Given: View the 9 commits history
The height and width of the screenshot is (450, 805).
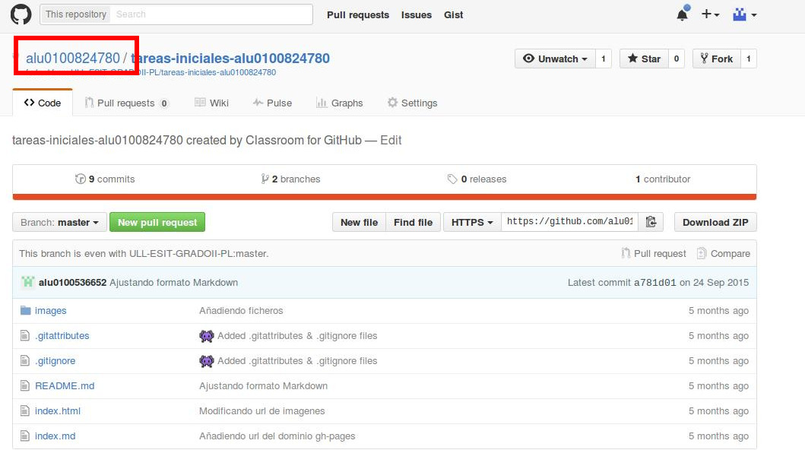Looking at the screenshot, I should pos(105,179).
